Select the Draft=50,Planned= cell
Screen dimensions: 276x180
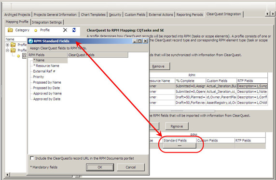[190, 97]
